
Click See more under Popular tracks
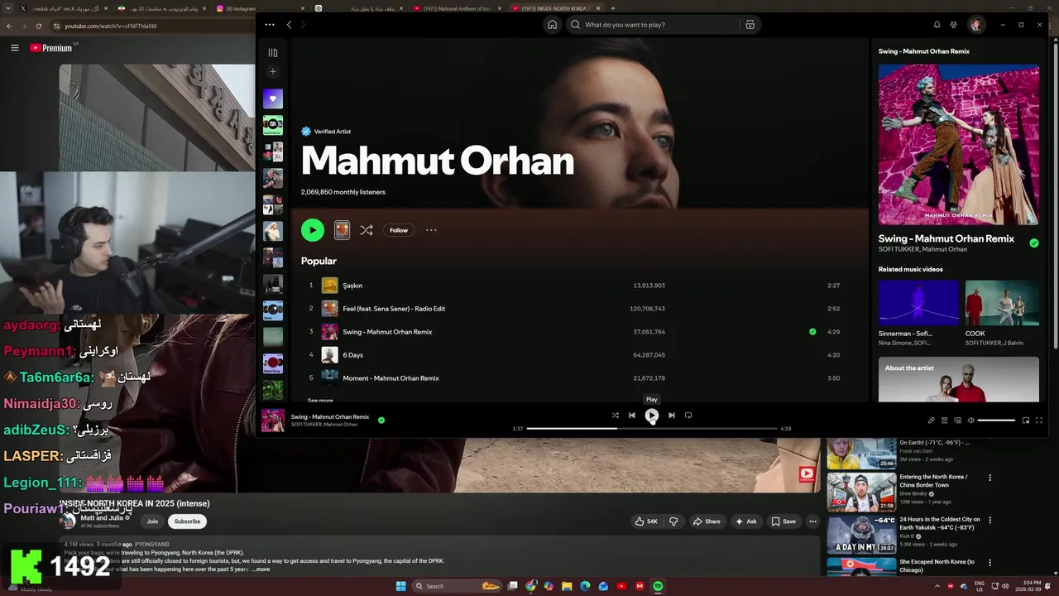320,401
